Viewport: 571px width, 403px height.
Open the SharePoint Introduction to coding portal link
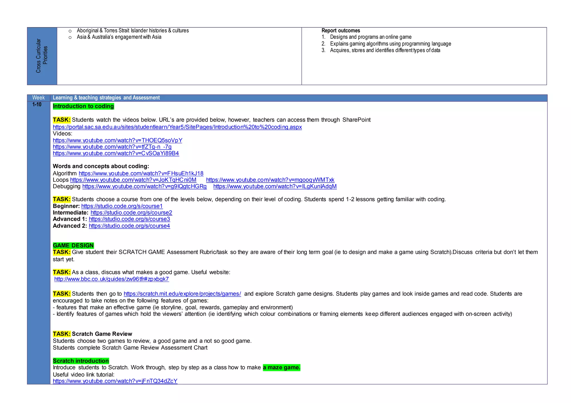pos(177,127)
